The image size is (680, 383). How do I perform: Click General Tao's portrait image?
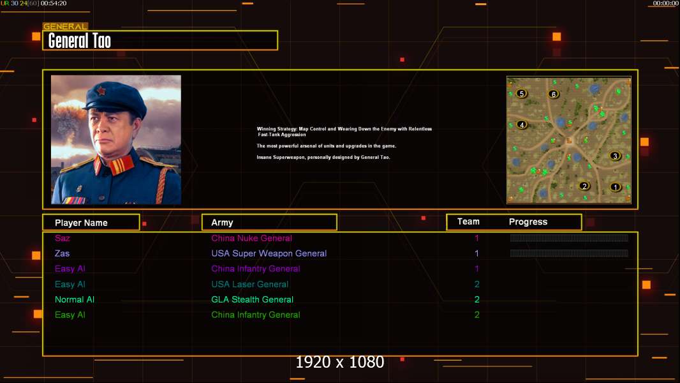pos(116,140)
